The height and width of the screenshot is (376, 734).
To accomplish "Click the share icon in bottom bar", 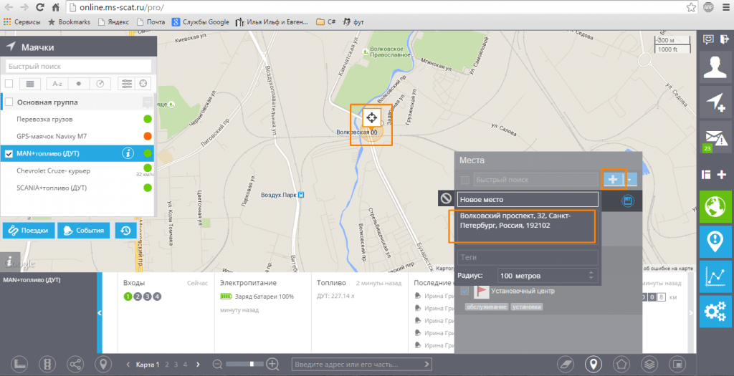I will tap(75, 364).
